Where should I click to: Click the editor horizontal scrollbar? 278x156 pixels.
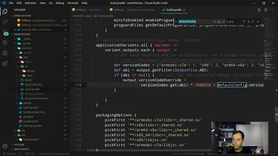(149, 150)
